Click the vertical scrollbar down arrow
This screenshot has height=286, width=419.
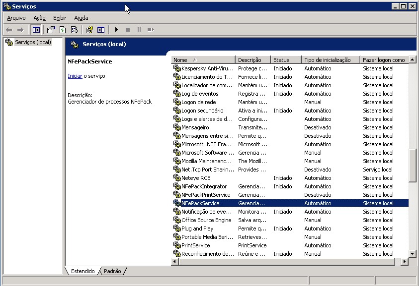(412, 253)
